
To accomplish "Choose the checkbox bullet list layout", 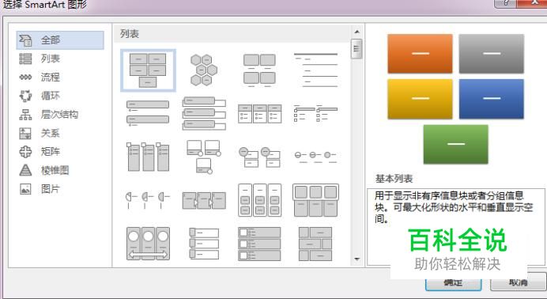I will pos(315,113).
